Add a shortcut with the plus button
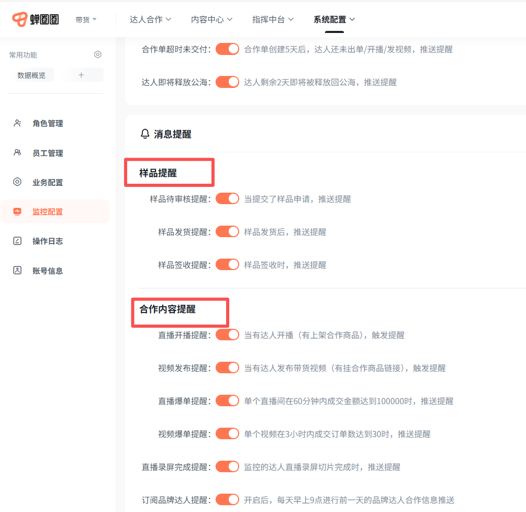Image resolution: width=526 pixels, height=512 pixels. pyautogui.click(x=81, y=75)
